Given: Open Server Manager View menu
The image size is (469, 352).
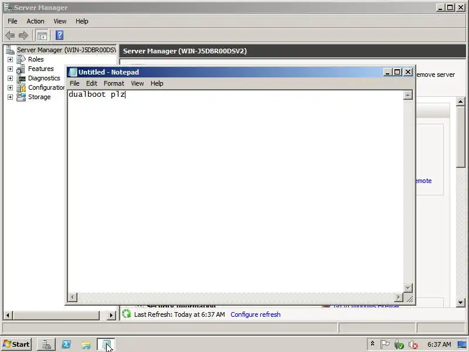Looking at the screenshot, I should 60,21.
